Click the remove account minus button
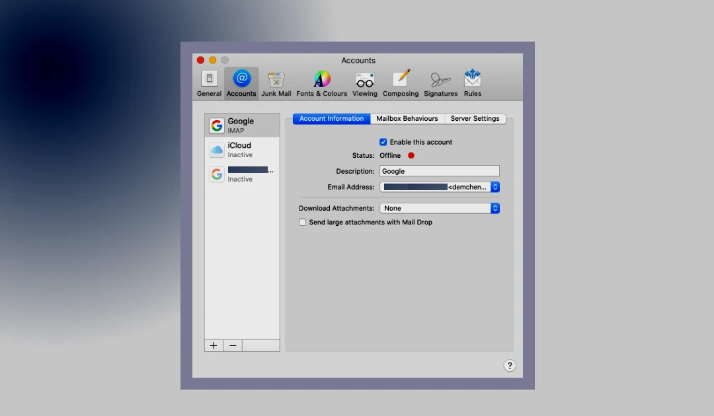 [x=233, y=345]
